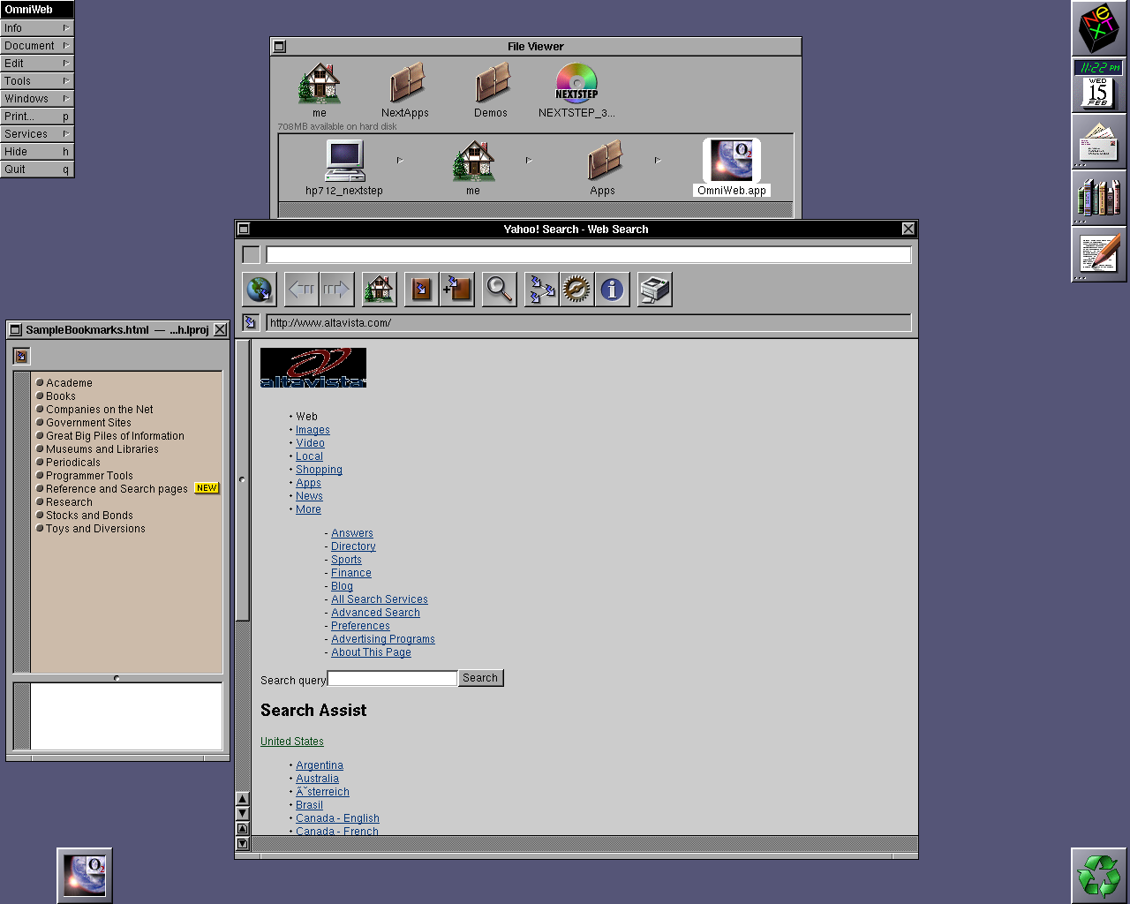Viewport: 1130px width, 904px height.
Task: Click the OmniWeb app tile at bottom left
Action: tap(85, 876)
